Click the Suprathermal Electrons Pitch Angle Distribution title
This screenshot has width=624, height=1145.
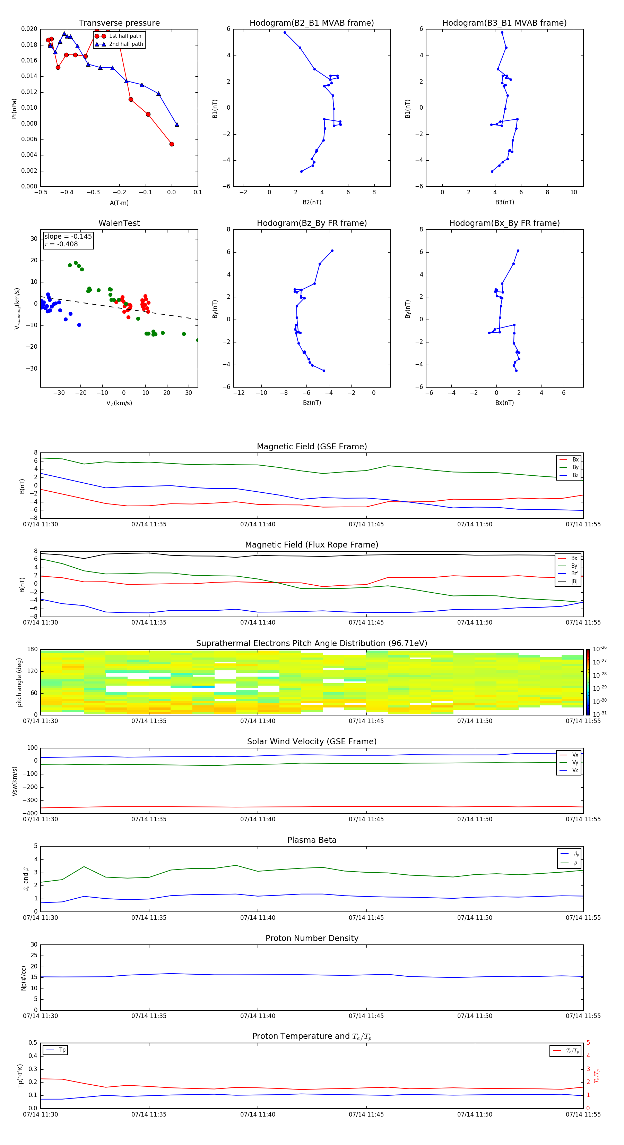pos(312,644)
